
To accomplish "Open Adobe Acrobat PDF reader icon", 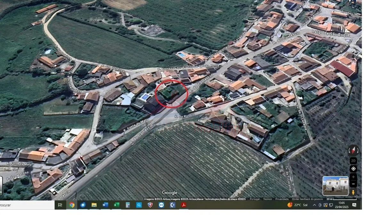I will 184,205.
